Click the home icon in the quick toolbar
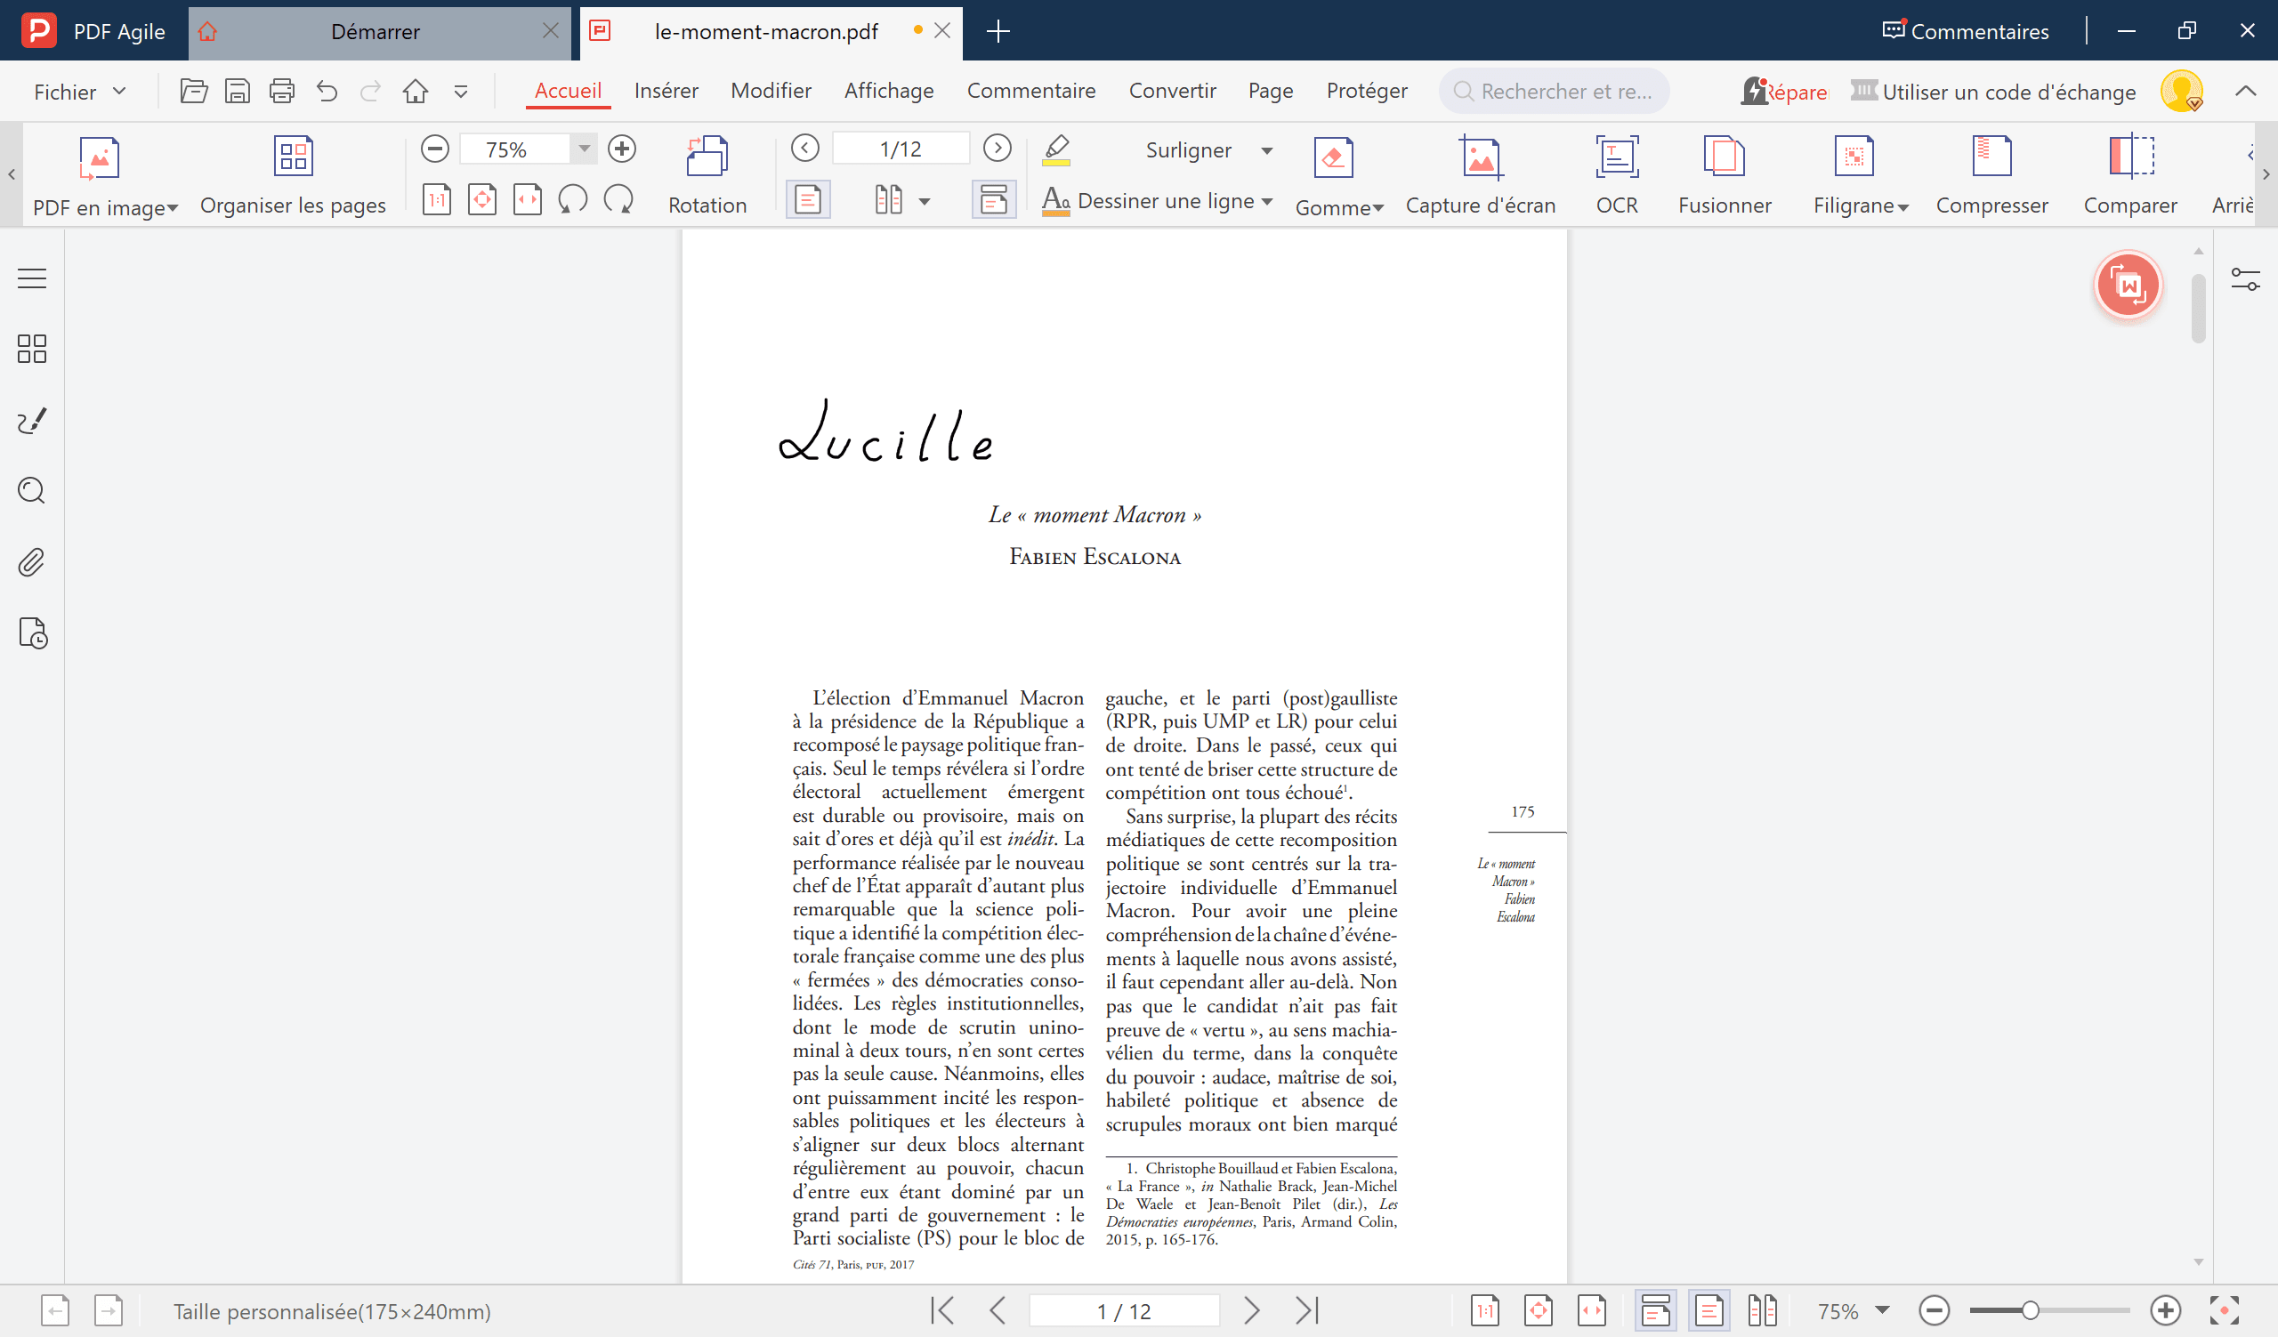The image size is (2278, 1337). 415,92
